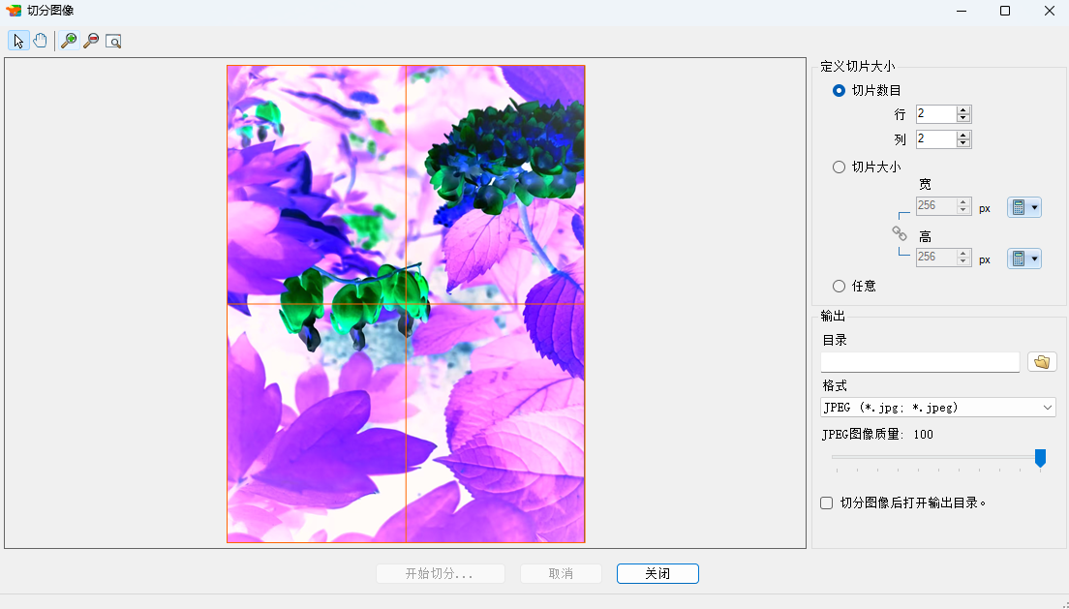The image size is (1069, 609).
Task: Click the 目录 output path input field
Action: [x=920, y=362]
